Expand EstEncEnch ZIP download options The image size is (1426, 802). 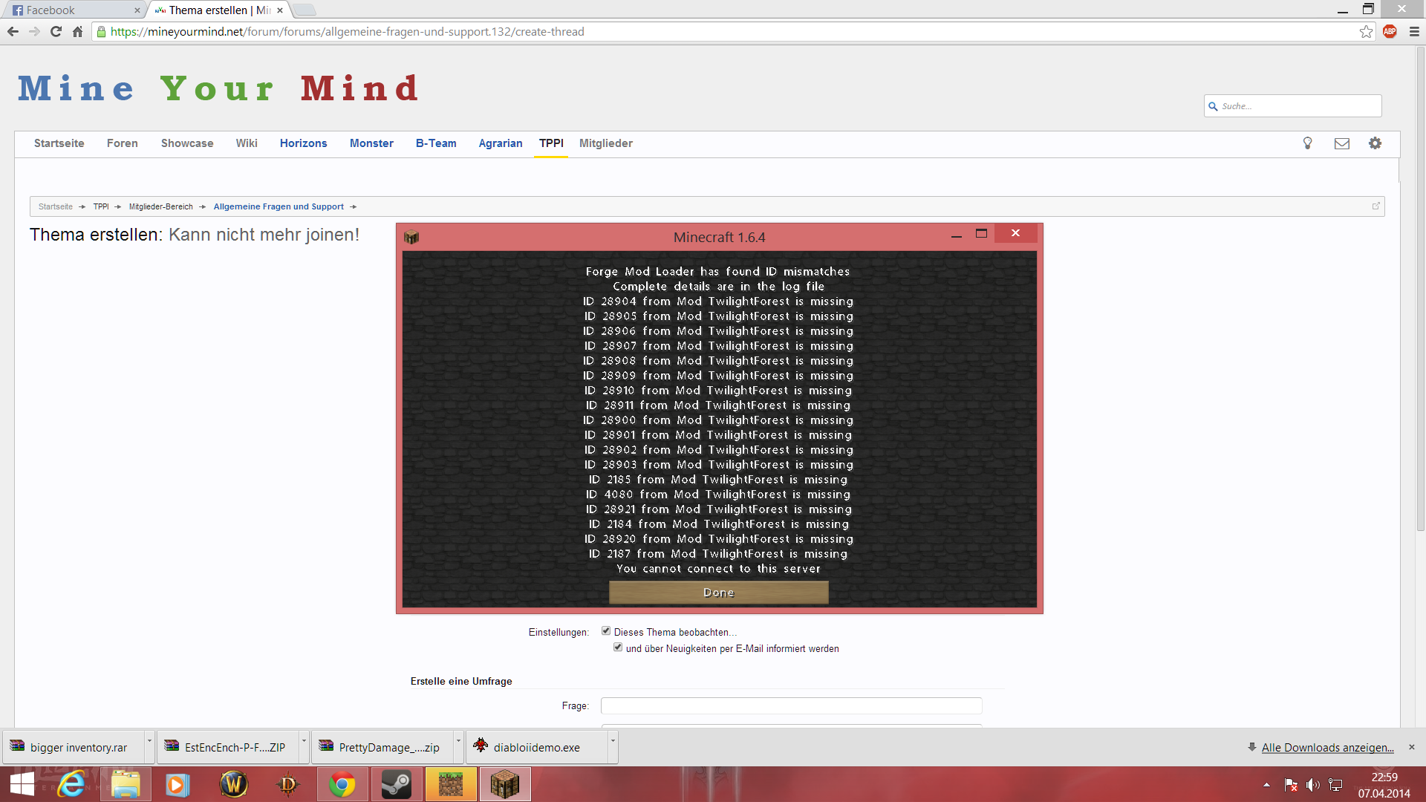pyautogui.click(x=304, y=746)
